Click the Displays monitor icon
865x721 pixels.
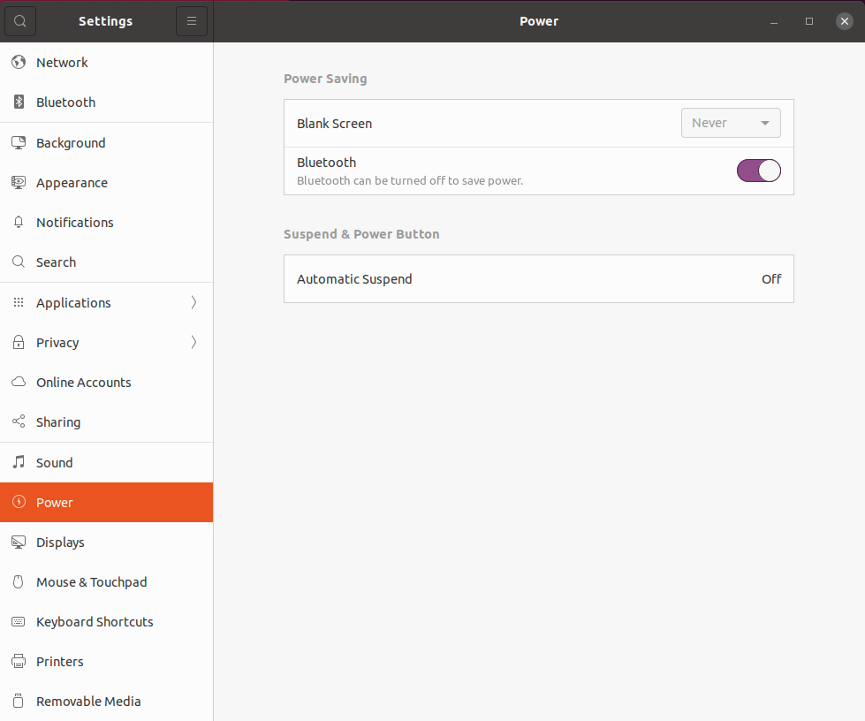[18, 542]
